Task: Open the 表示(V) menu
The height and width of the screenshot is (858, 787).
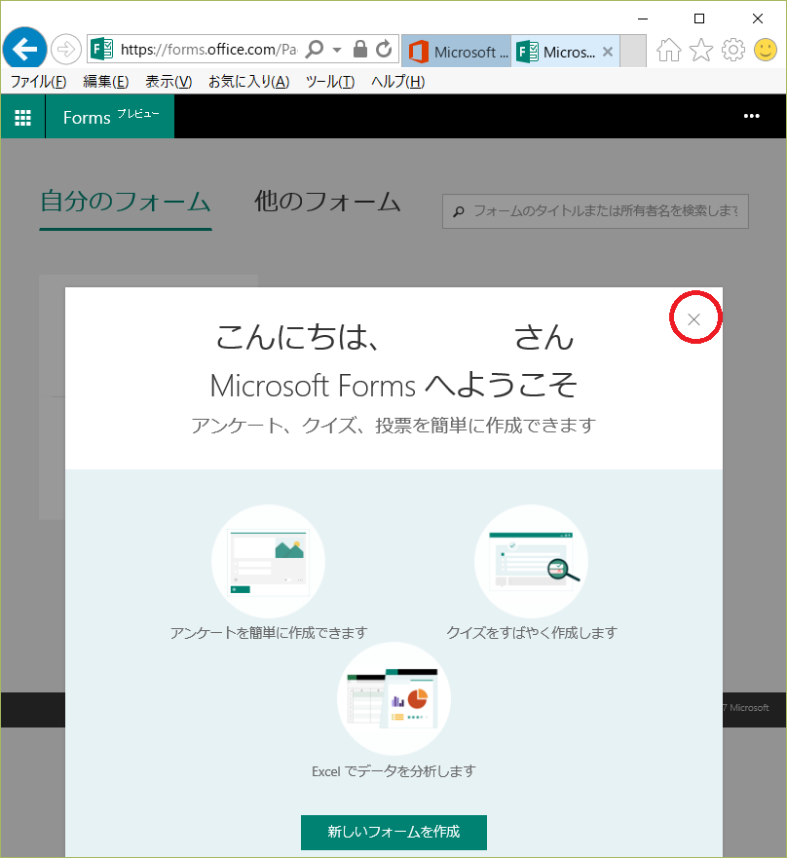Action: pyautogui.click(x=169, y=82)
